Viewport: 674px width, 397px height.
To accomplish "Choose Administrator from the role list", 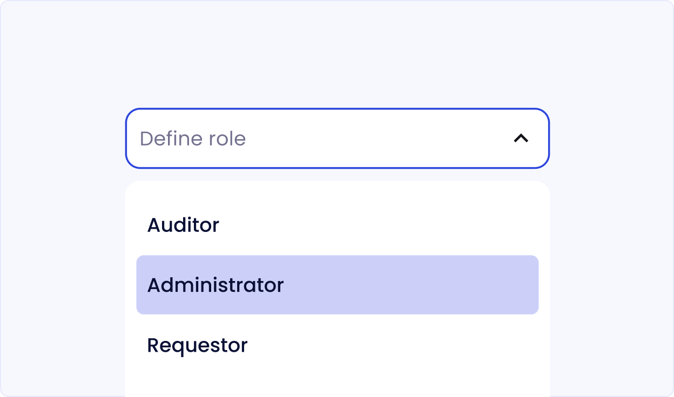I will pyautogui.click(x=337, y=285).
